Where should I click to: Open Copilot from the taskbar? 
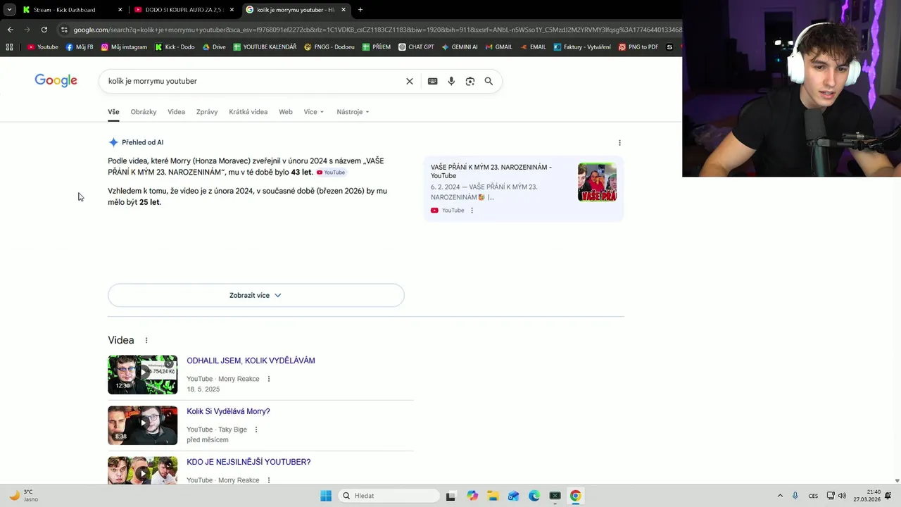point(472,496)
